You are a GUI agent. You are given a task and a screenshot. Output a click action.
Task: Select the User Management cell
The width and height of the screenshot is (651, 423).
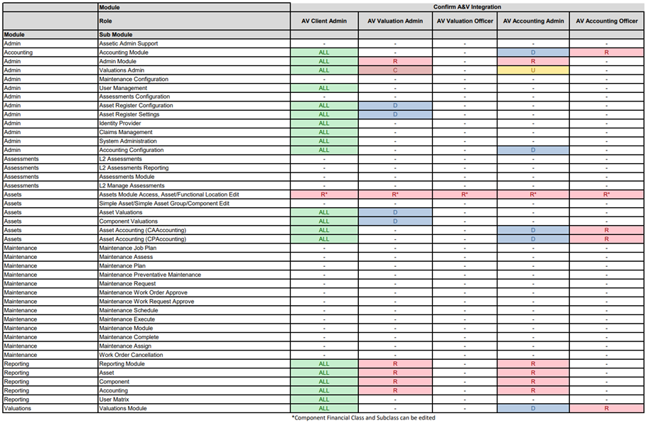(194, 88)
